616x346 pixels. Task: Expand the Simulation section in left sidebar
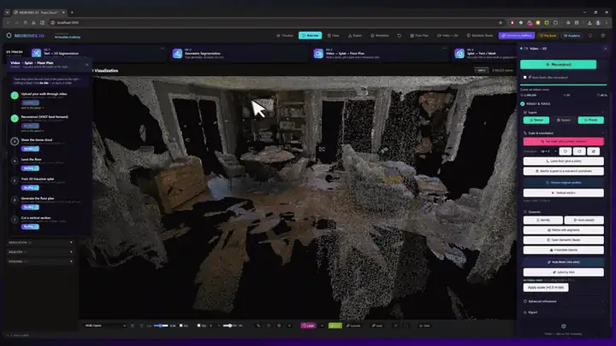pyautogui.click(x=40, y=243)
